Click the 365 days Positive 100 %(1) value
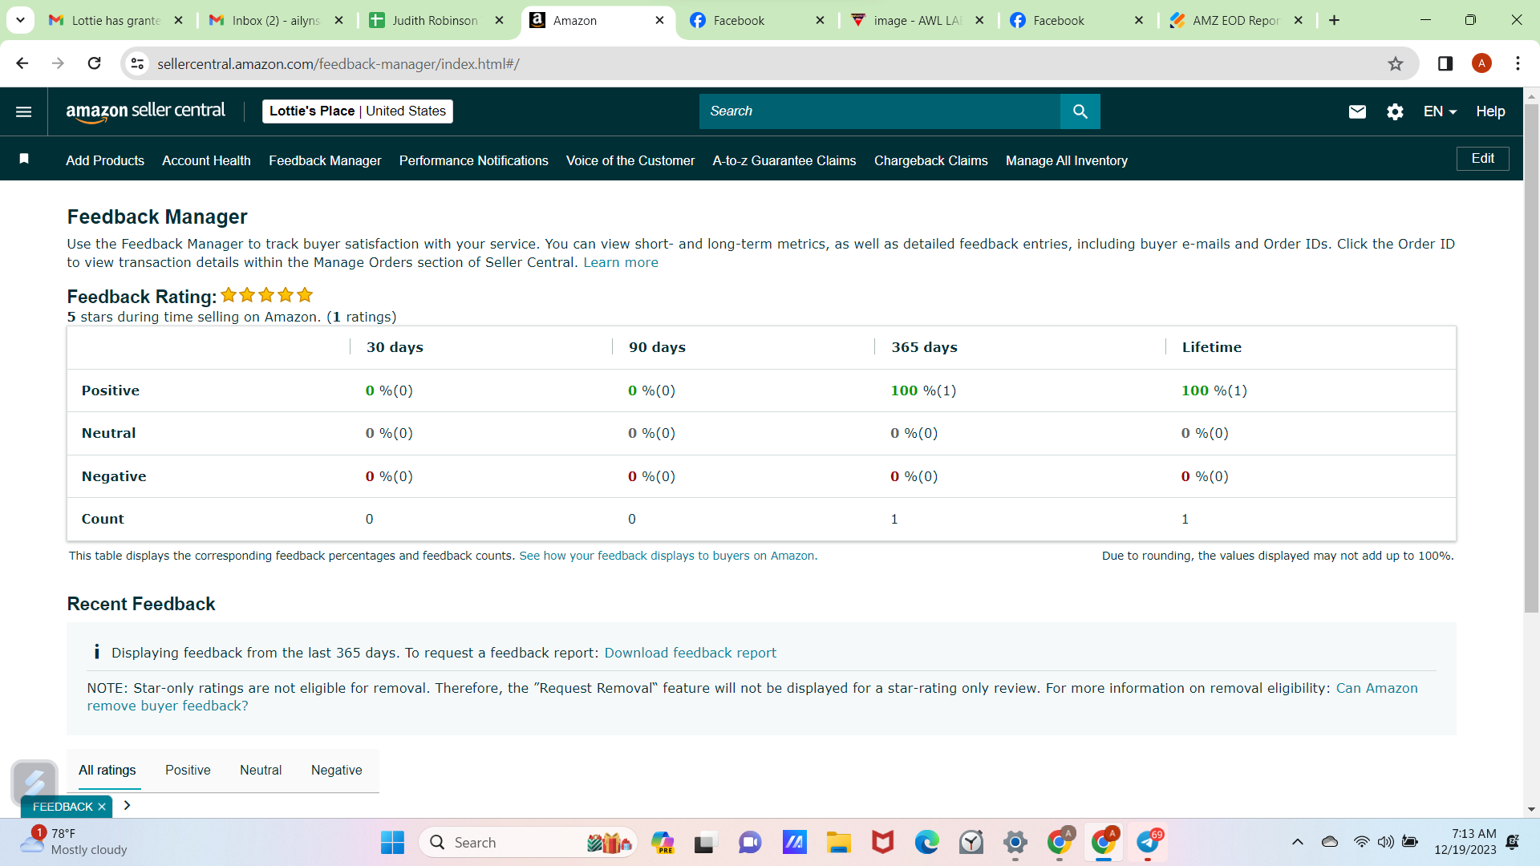 point(923,391)
